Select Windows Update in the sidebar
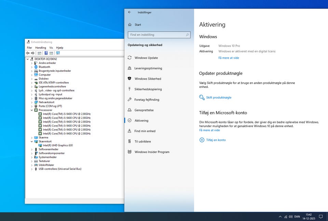Image resolution: width=328 pixels, height=221 pixels. click(x=146, y=58)
